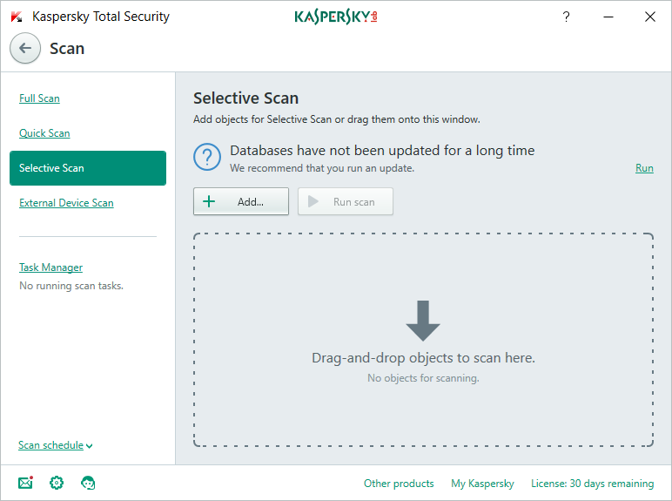Image resolution: width=672 pixels, height=501 pixels.
Task: Open the notifications envelope icon
Action: click(25, 483)
